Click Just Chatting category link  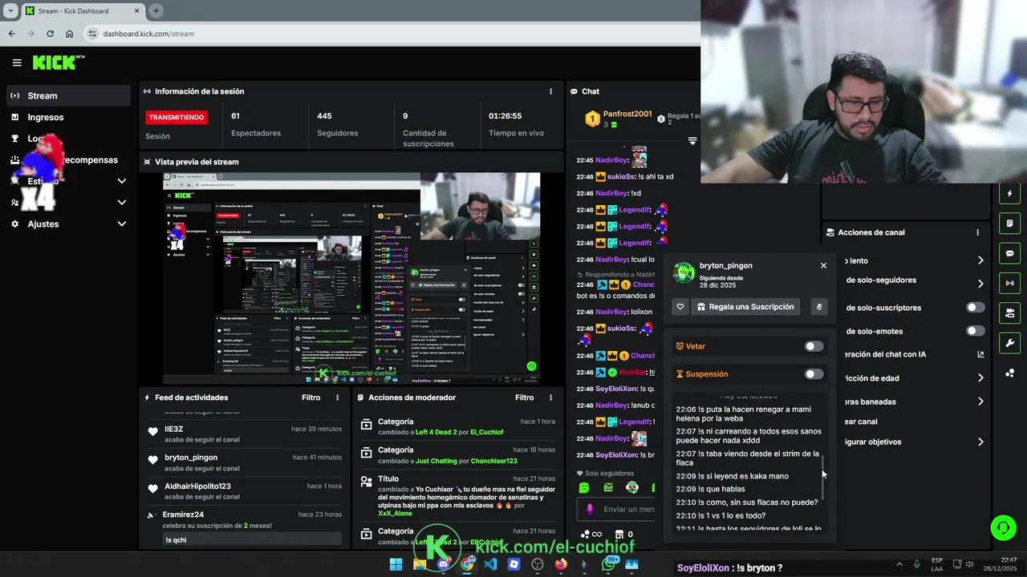[436, 461]
